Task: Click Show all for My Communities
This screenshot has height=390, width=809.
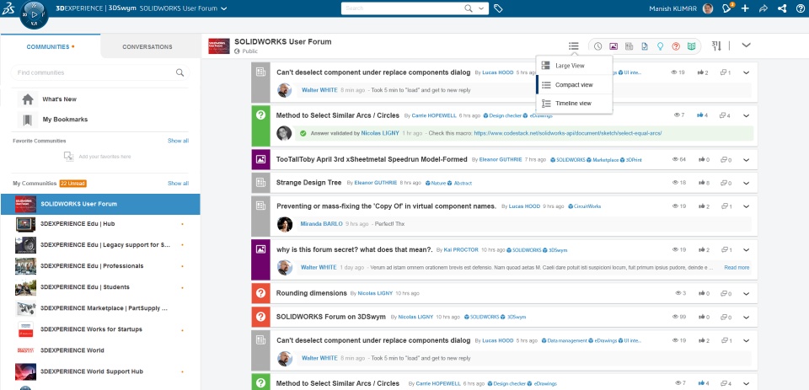Action: (x=178, y=183)
